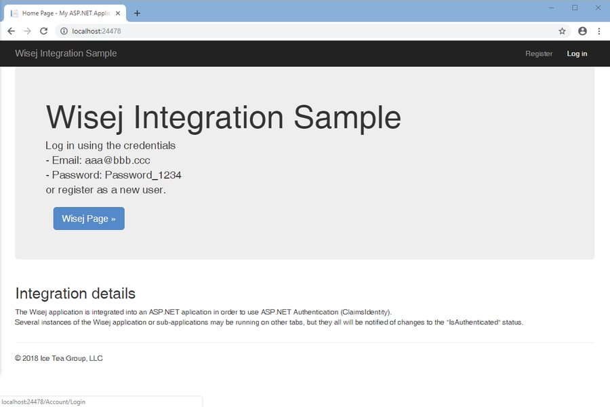The height and width of the screenshot is (407, 610).
Task: Open the Chrome three-dot menu
Action: click(x=599, y=31)
